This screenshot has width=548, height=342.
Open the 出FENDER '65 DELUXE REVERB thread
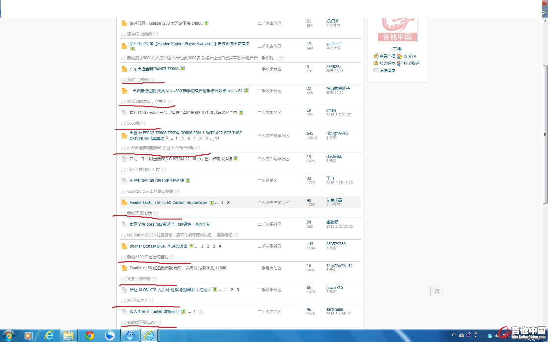(x=157, y=181)
